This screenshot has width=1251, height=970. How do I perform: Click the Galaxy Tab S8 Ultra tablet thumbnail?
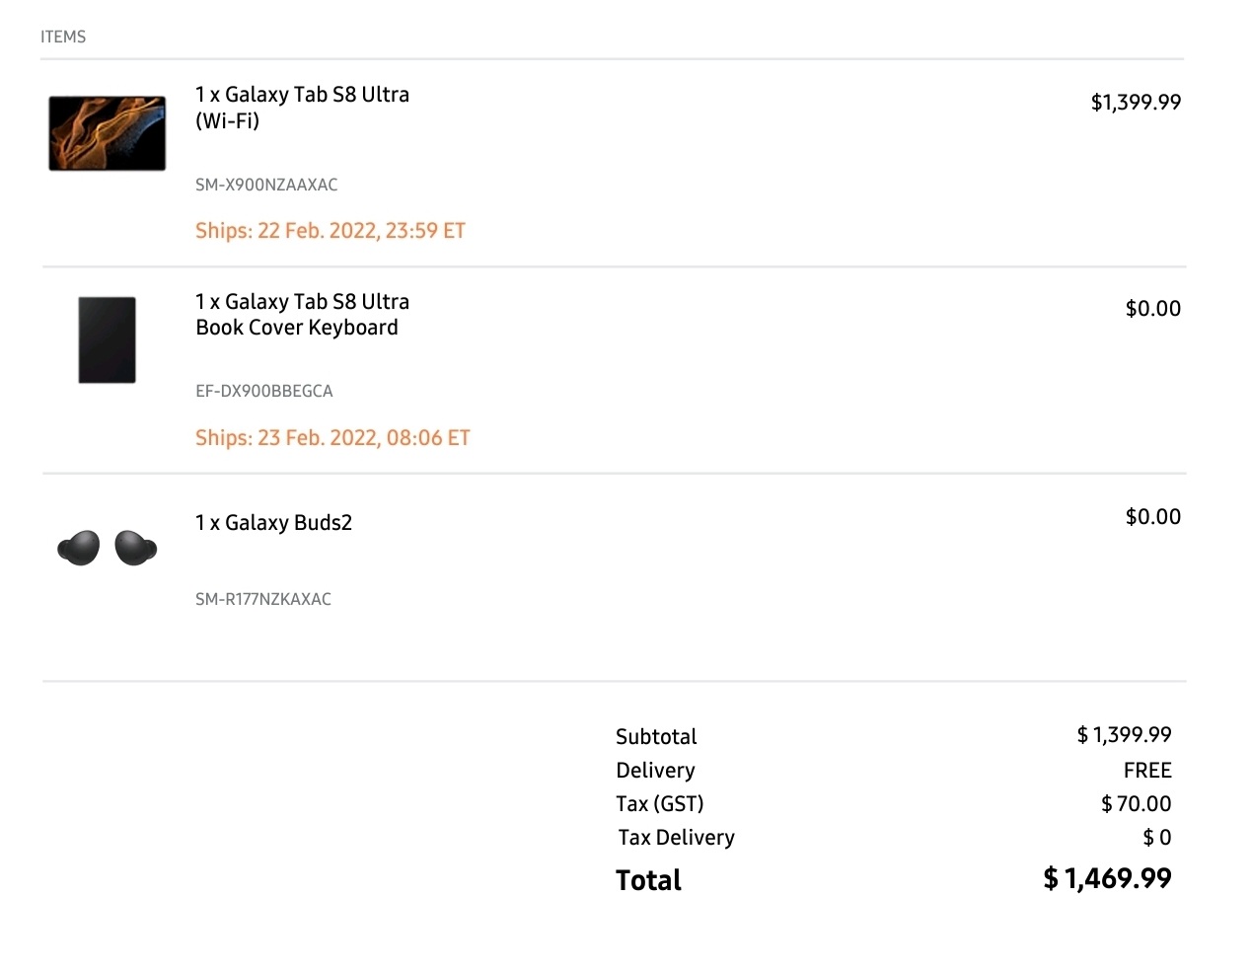(x=107, y=133)
